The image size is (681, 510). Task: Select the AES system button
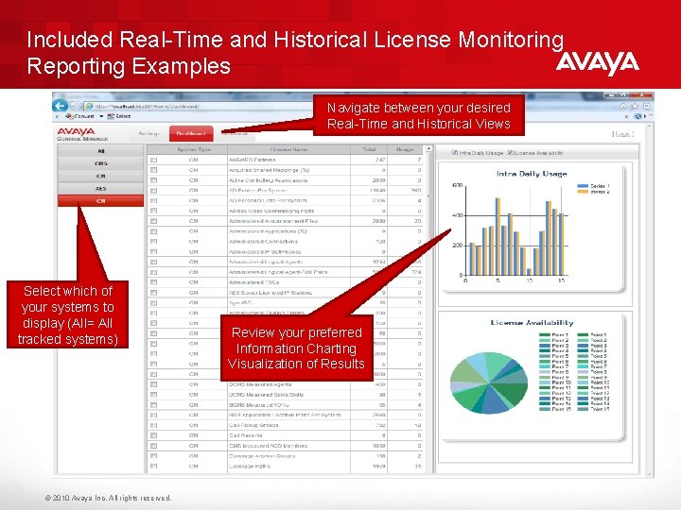(x=101, y=189)
